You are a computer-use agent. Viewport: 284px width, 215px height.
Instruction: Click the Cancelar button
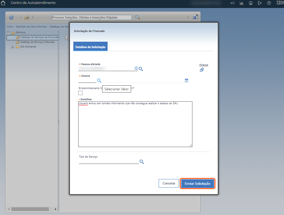169,183
